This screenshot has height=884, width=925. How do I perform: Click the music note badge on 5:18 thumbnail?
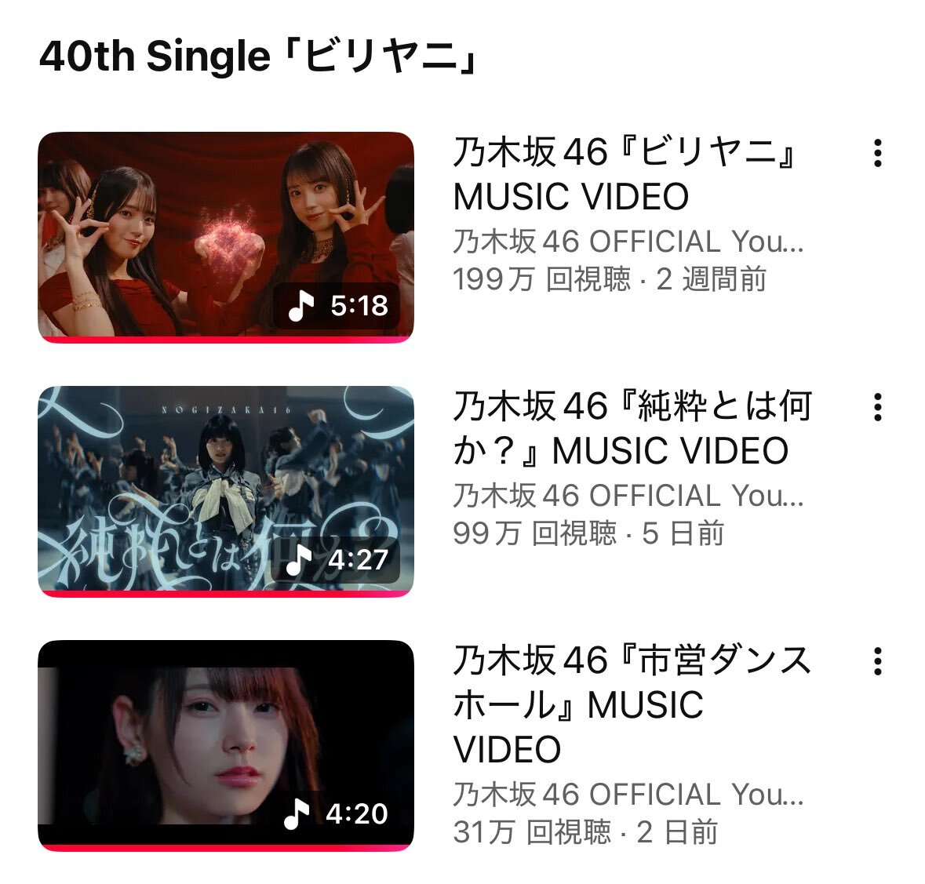click(300, 305)
